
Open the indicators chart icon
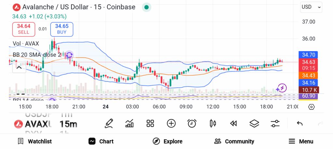[129, 123]
